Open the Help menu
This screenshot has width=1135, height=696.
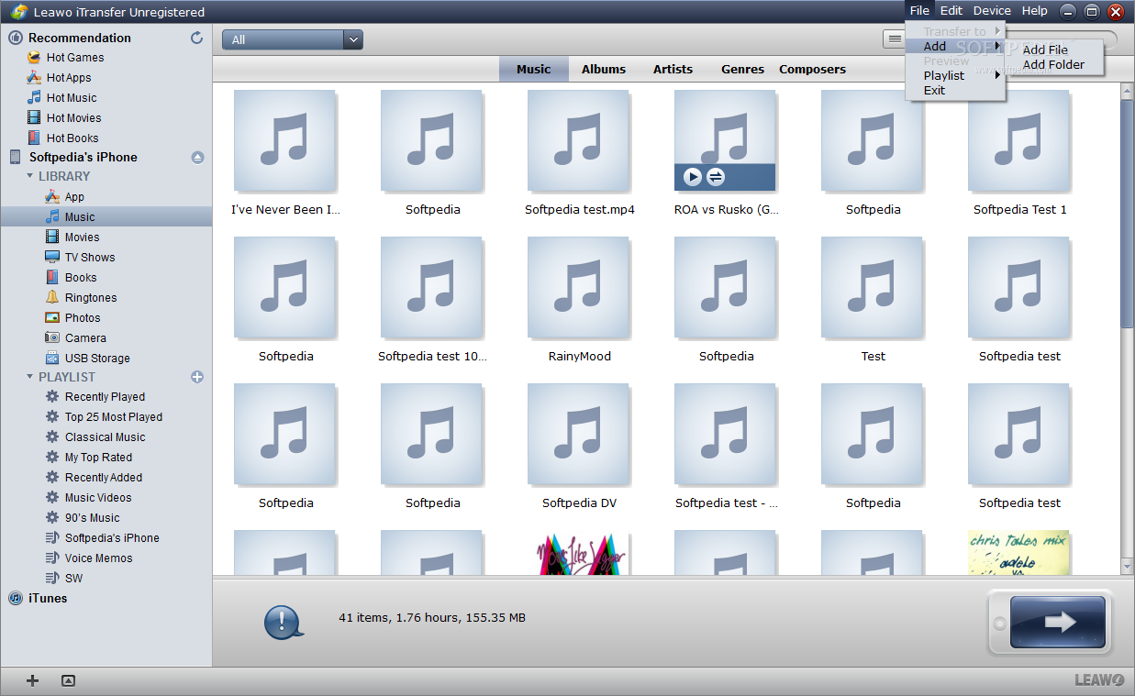(x=1035, y=11)
